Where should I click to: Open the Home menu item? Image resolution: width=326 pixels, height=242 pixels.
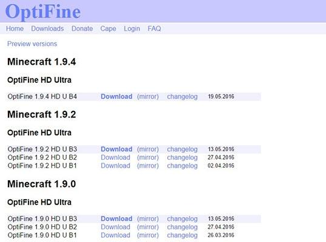pos(15,28)
